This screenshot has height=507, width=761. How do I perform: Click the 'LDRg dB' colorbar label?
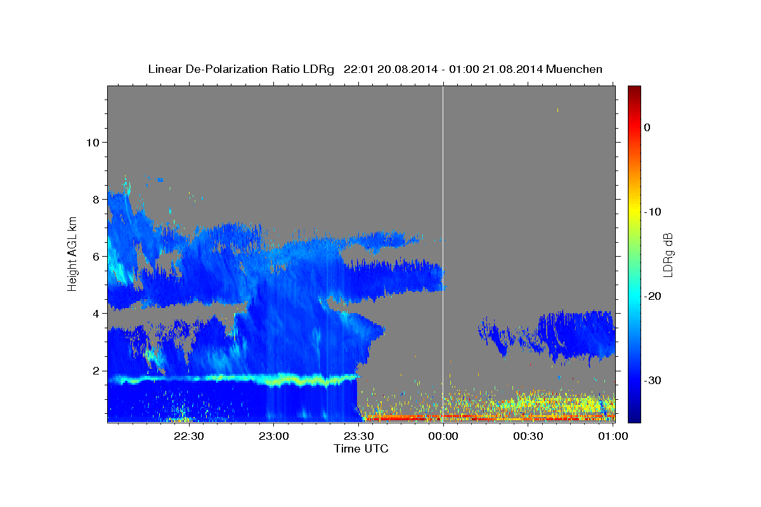(667, 254)
